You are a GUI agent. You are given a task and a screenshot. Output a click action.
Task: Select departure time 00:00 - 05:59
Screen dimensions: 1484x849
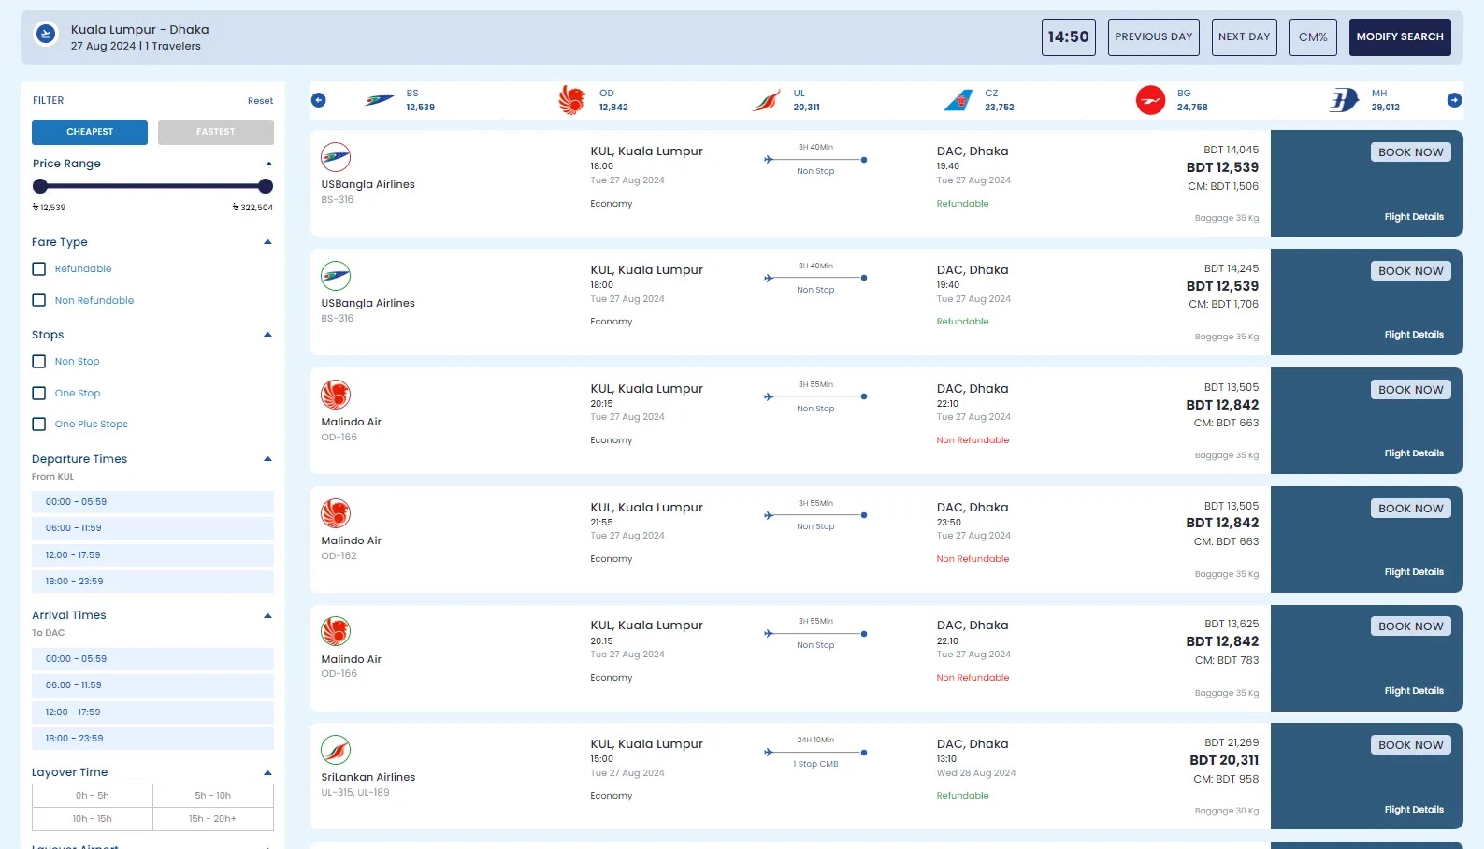152,502
